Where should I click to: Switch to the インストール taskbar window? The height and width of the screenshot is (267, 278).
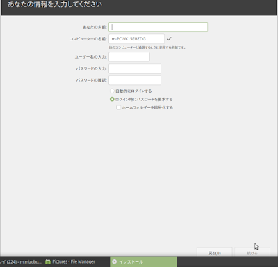(143, 261)
